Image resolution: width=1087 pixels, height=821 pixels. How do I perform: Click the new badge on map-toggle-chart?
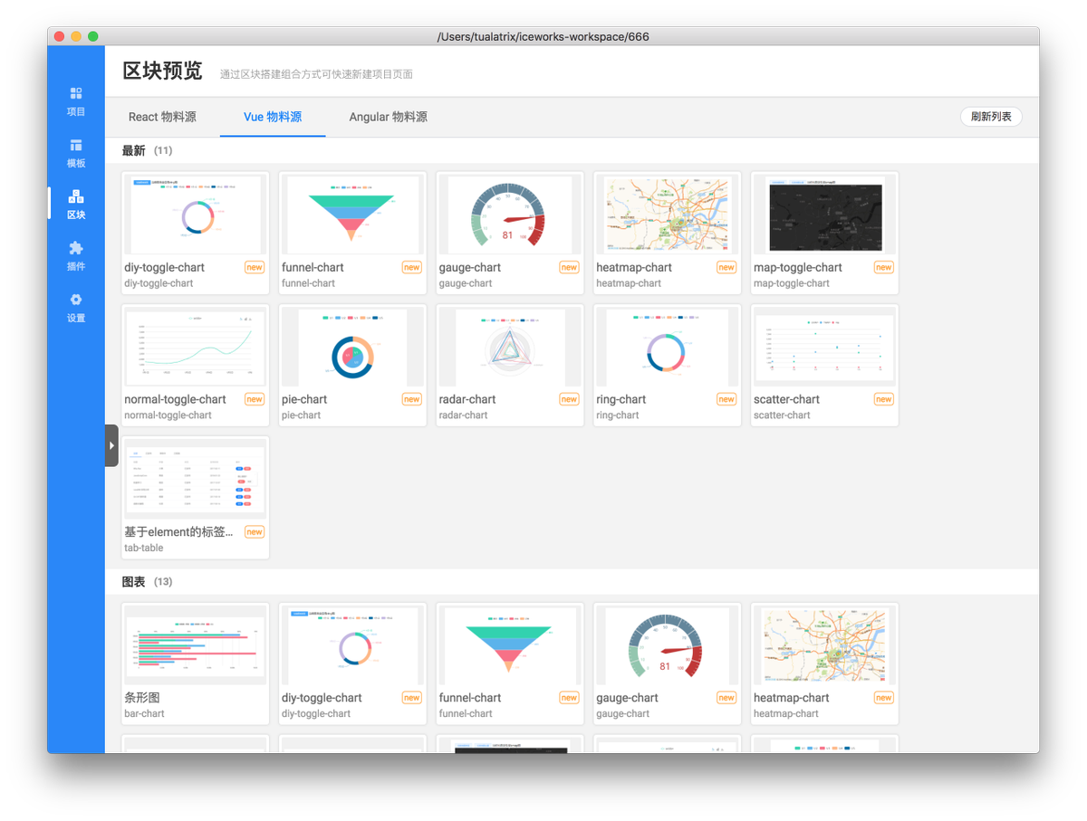pos(884,267)
